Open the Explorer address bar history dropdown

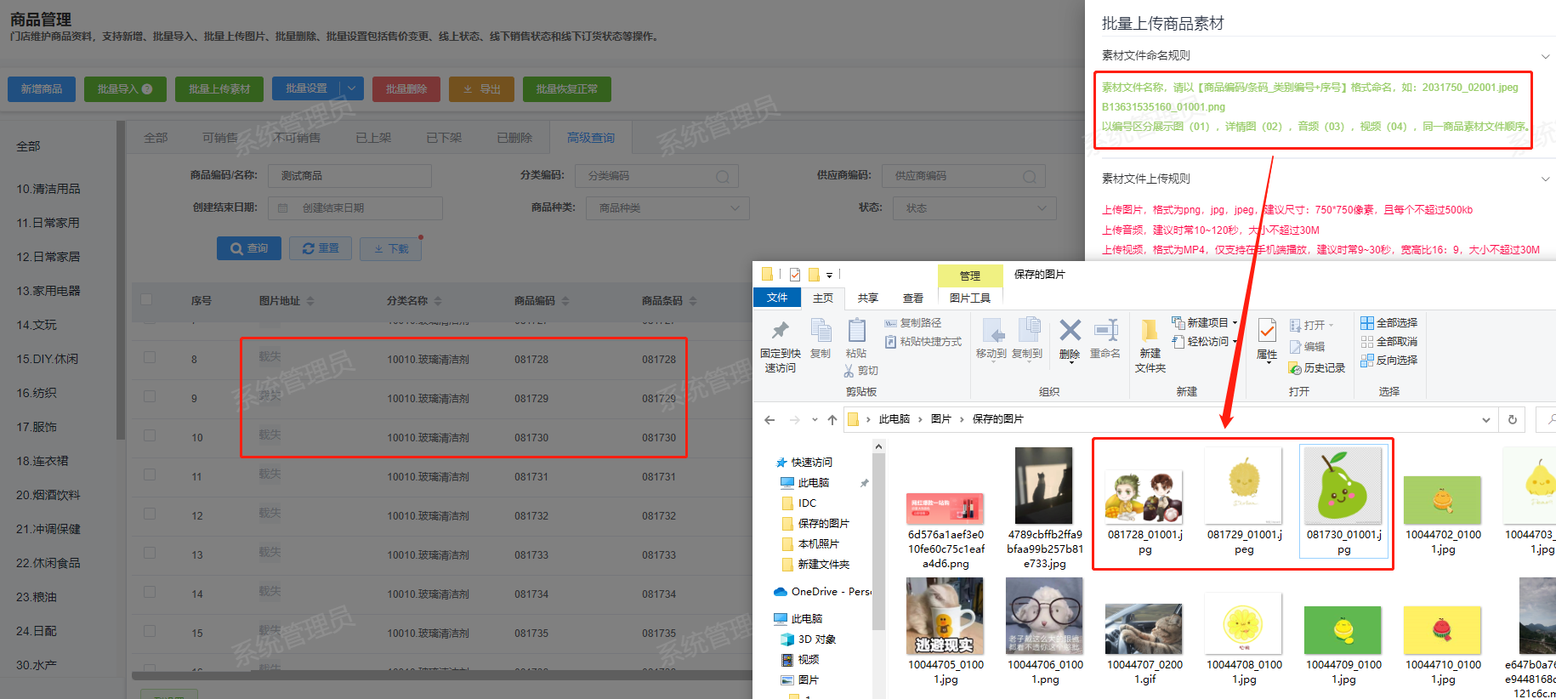click(1485, 420)
